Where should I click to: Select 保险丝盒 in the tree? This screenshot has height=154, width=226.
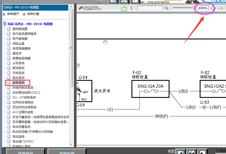coord(18,44)
